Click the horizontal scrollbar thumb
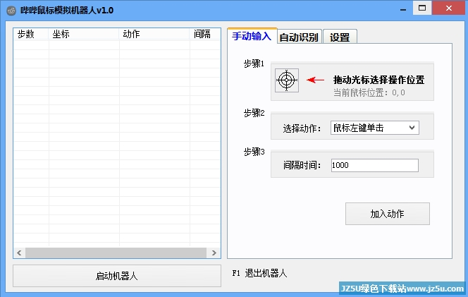 coord(116,253)
